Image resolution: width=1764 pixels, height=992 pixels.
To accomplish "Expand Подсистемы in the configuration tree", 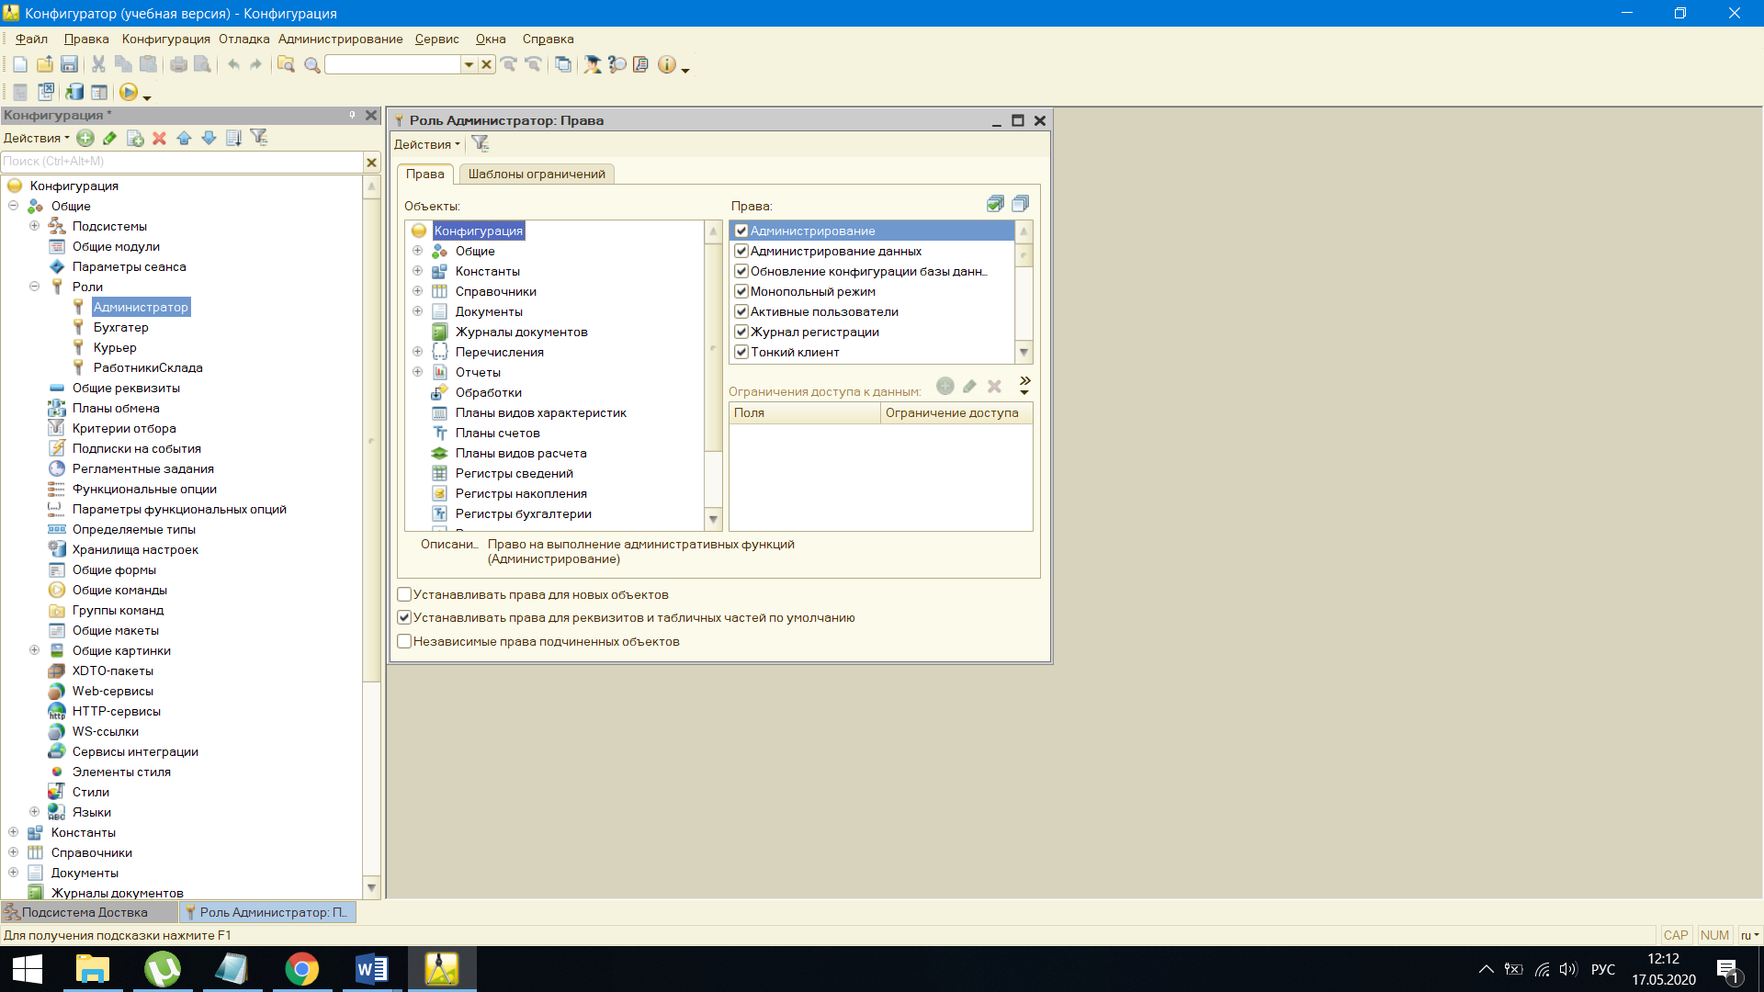I will pyautogui.click(x=34, y=226).
